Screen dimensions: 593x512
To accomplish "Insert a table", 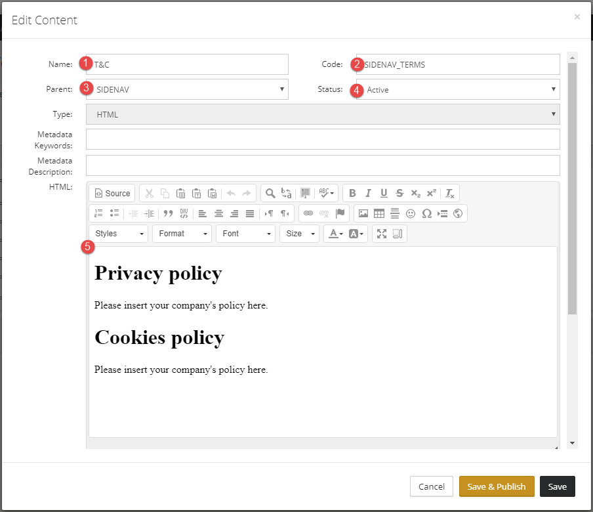I will (x=379, y=213).
